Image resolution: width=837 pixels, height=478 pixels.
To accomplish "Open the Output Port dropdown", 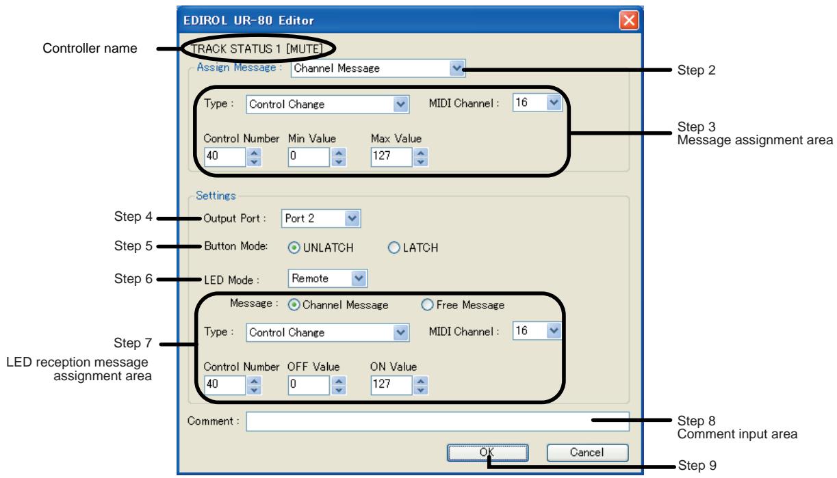I will click(x=320, y=219).
